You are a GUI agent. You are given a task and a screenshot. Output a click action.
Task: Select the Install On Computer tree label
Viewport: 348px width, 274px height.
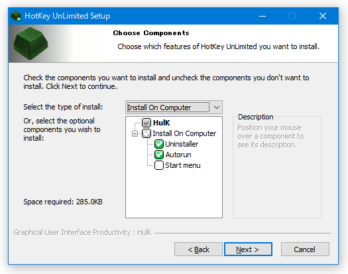(x=184, y=133)
